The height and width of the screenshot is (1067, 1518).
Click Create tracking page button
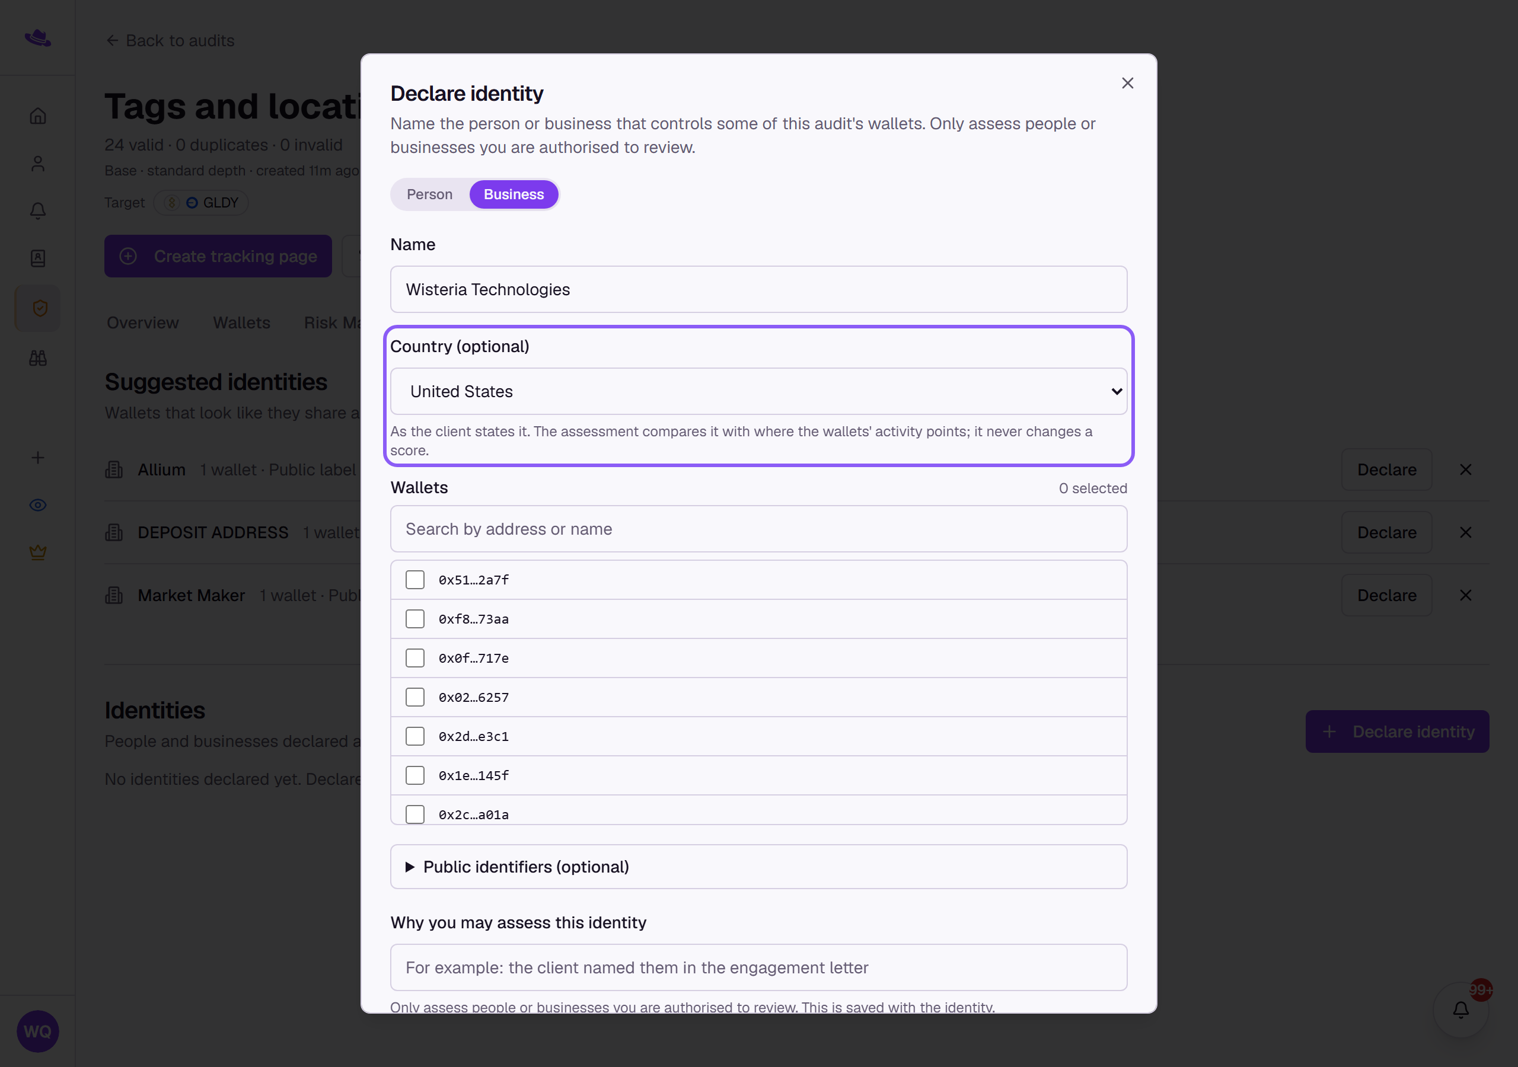(x=218, y=256)
